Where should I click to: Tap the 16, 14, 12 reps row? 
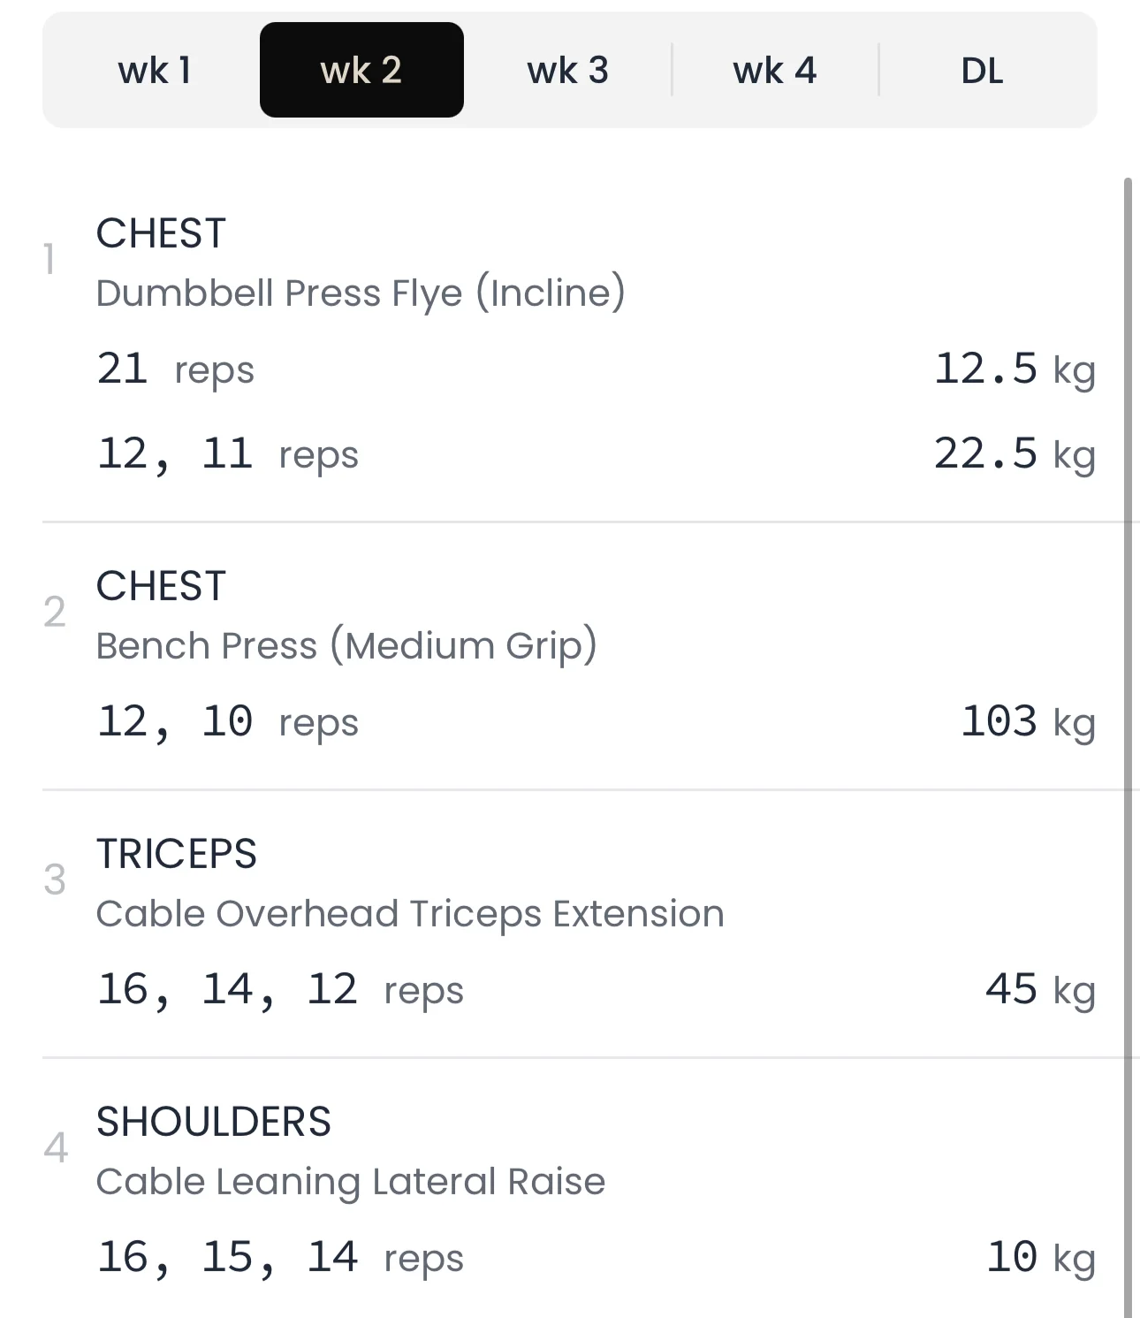(x=279, y=989)
